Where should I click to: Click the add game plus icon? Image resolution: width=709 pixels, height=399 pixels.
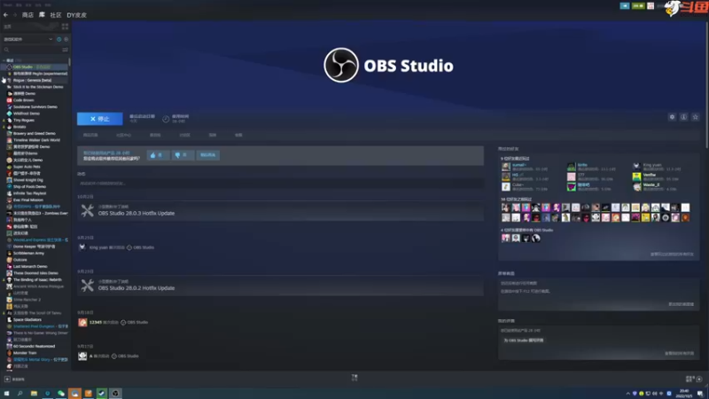click(x=7, y=379)
